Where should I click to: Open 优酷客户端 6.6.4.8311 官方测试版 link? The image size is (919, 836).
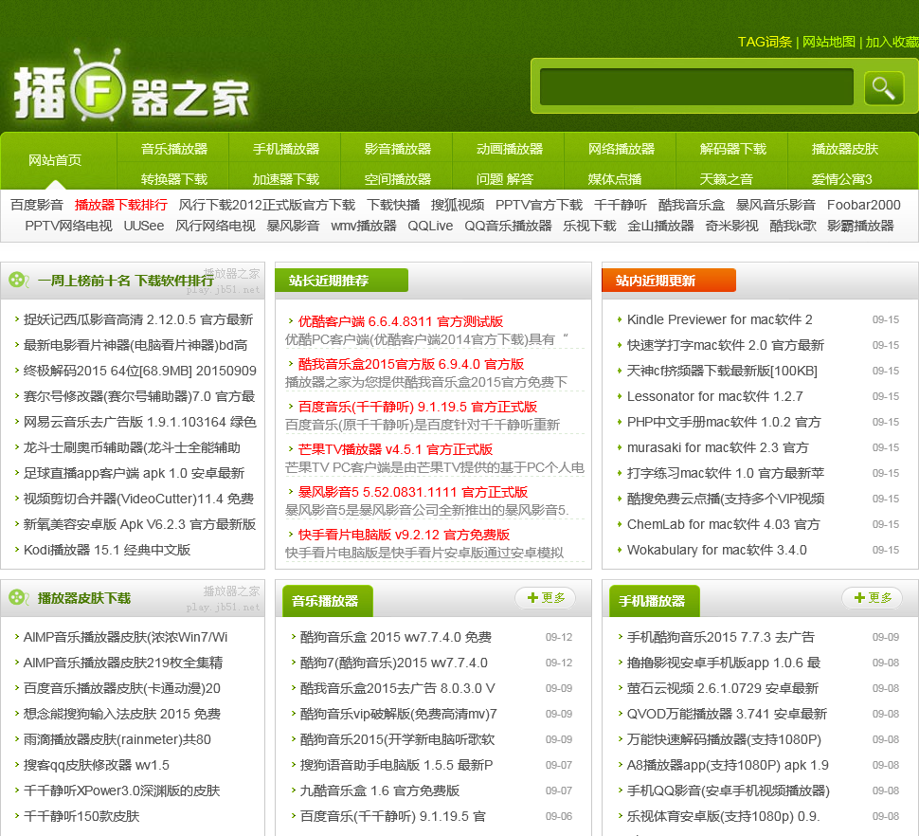click(401, 321)
